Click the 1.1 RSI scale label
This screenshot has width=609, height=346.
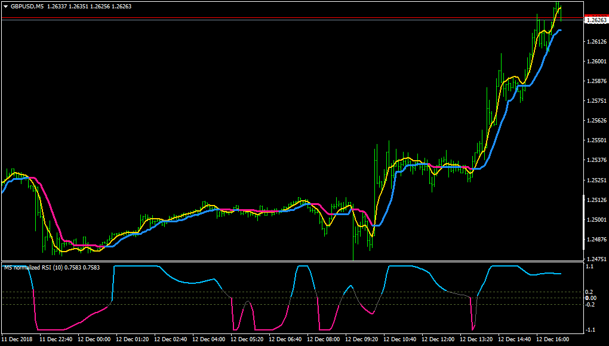click(x=589, y=267)
